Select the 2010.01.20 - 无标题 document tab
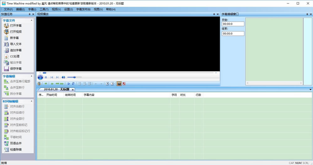Screen dimensions: 313x165 56,89
